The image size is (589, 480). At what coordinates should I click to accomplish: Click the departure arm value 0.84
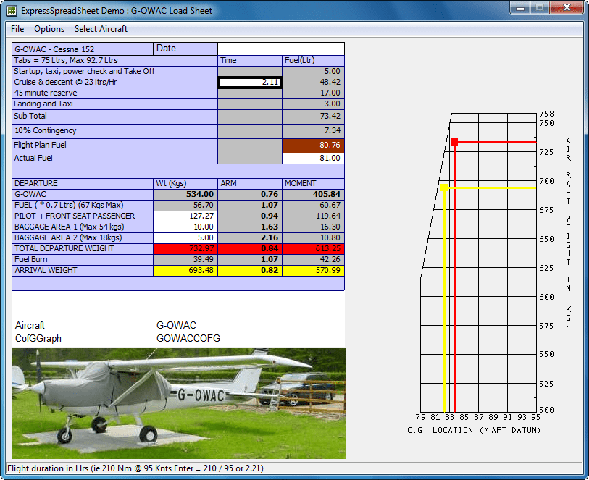(250, 249)
